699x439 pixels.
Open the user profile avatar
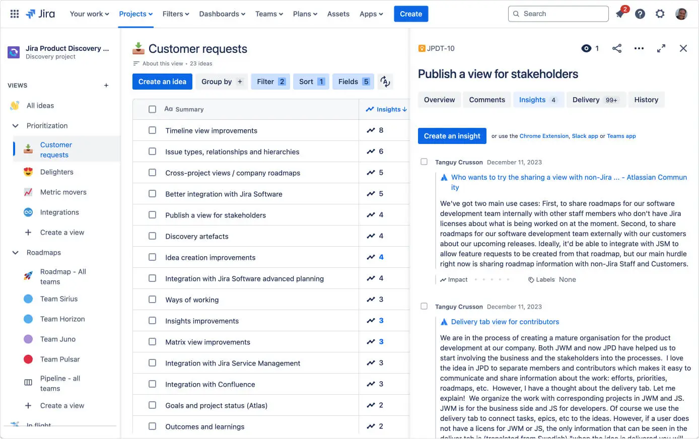click(681, 14)
